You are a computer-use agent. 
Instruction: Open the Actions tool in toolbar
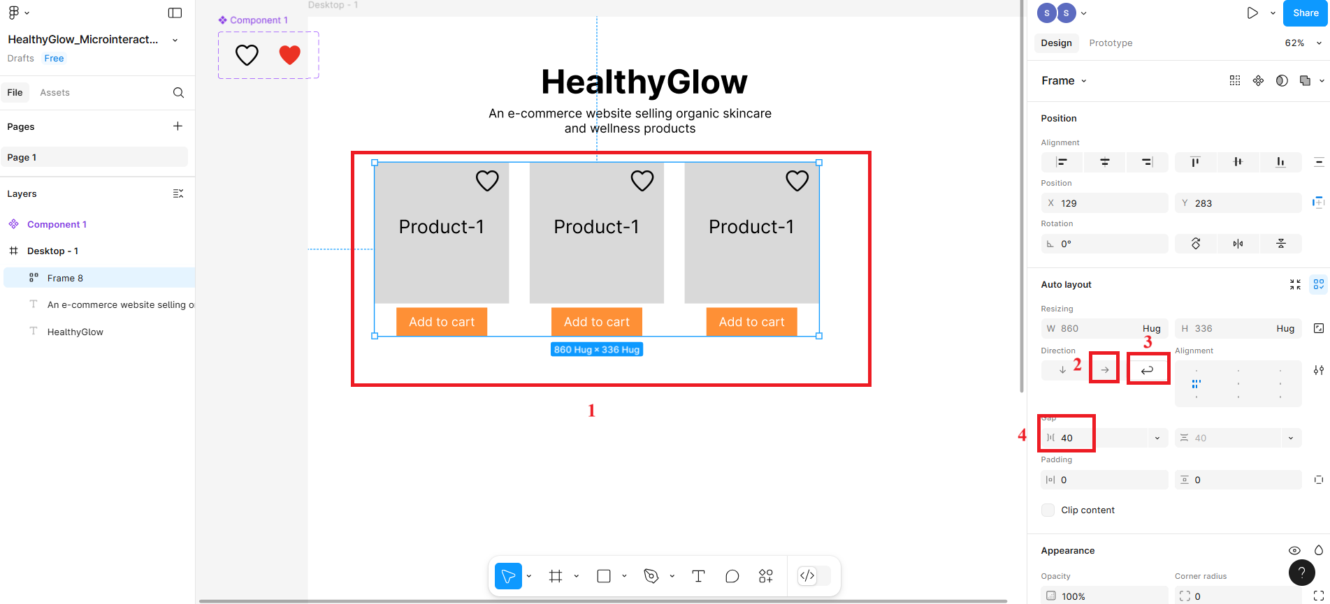pyautogui.click(x=766, y=576)
